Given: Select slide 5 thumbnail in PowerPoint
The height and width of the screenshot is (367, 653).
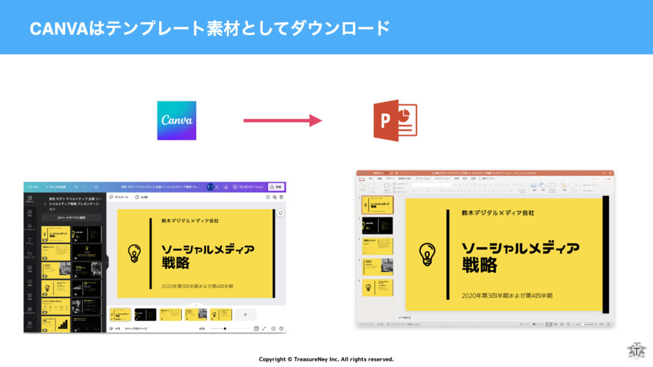Looking at the screenshot, I should (x=378, y=287).
